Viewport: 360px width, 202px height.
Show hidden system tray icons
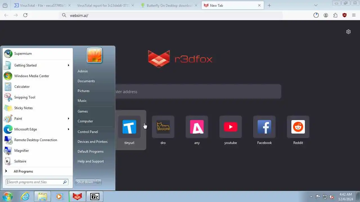pyautogui.click(x=311, y=197)
